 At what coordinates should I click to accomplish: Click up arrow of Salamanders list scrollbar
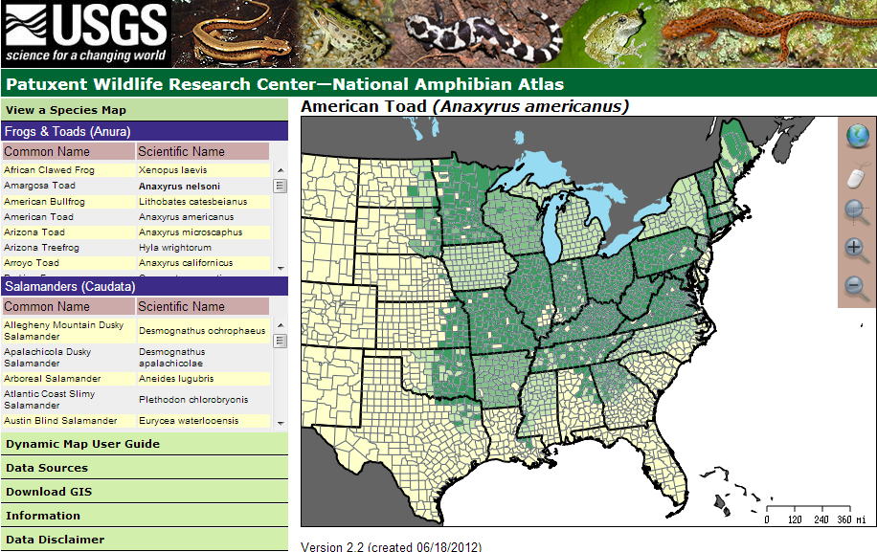point(281,325)
